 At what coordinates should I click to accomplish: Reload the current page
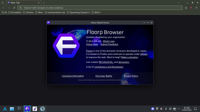tap(14, 8)
